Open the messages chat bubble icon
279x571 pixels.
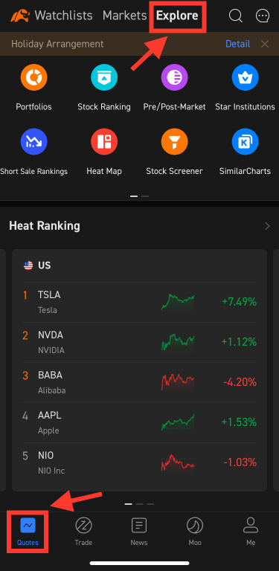pyautogui.click(x=263, y=16)
